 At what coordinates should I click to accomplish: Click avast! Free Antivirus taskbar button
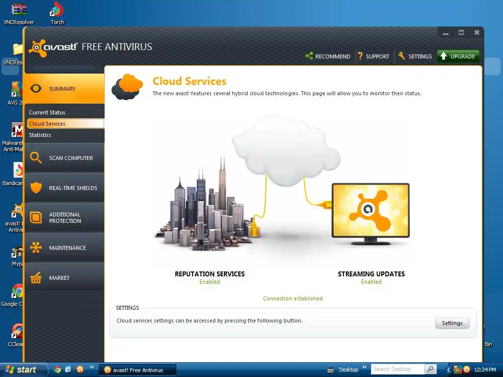click(x=138, y=370)
